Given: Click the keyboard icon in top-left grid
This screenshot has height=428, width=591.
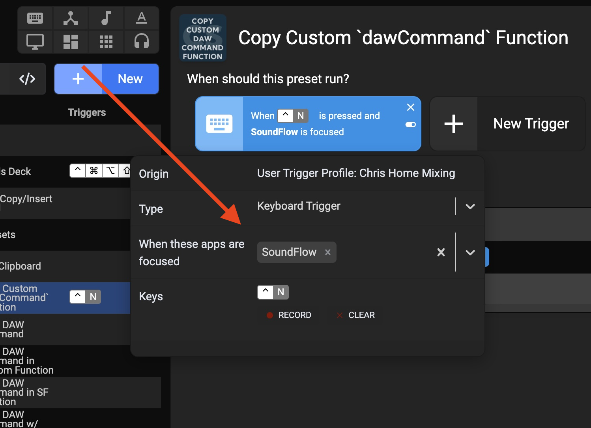Looking at the screenshot, I should [35, 18].
